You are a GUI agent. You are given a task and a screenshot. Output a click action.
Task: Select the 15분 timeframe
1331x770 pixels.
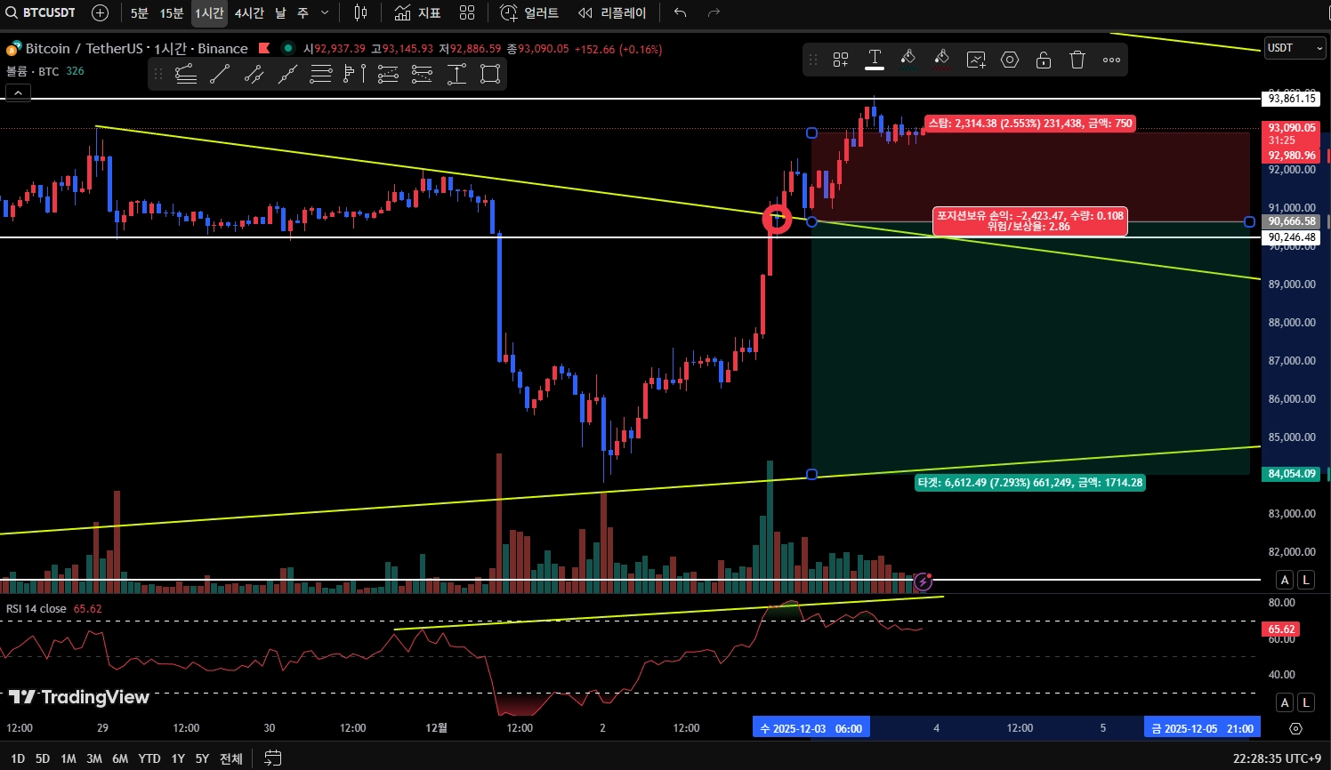[172, 12]
